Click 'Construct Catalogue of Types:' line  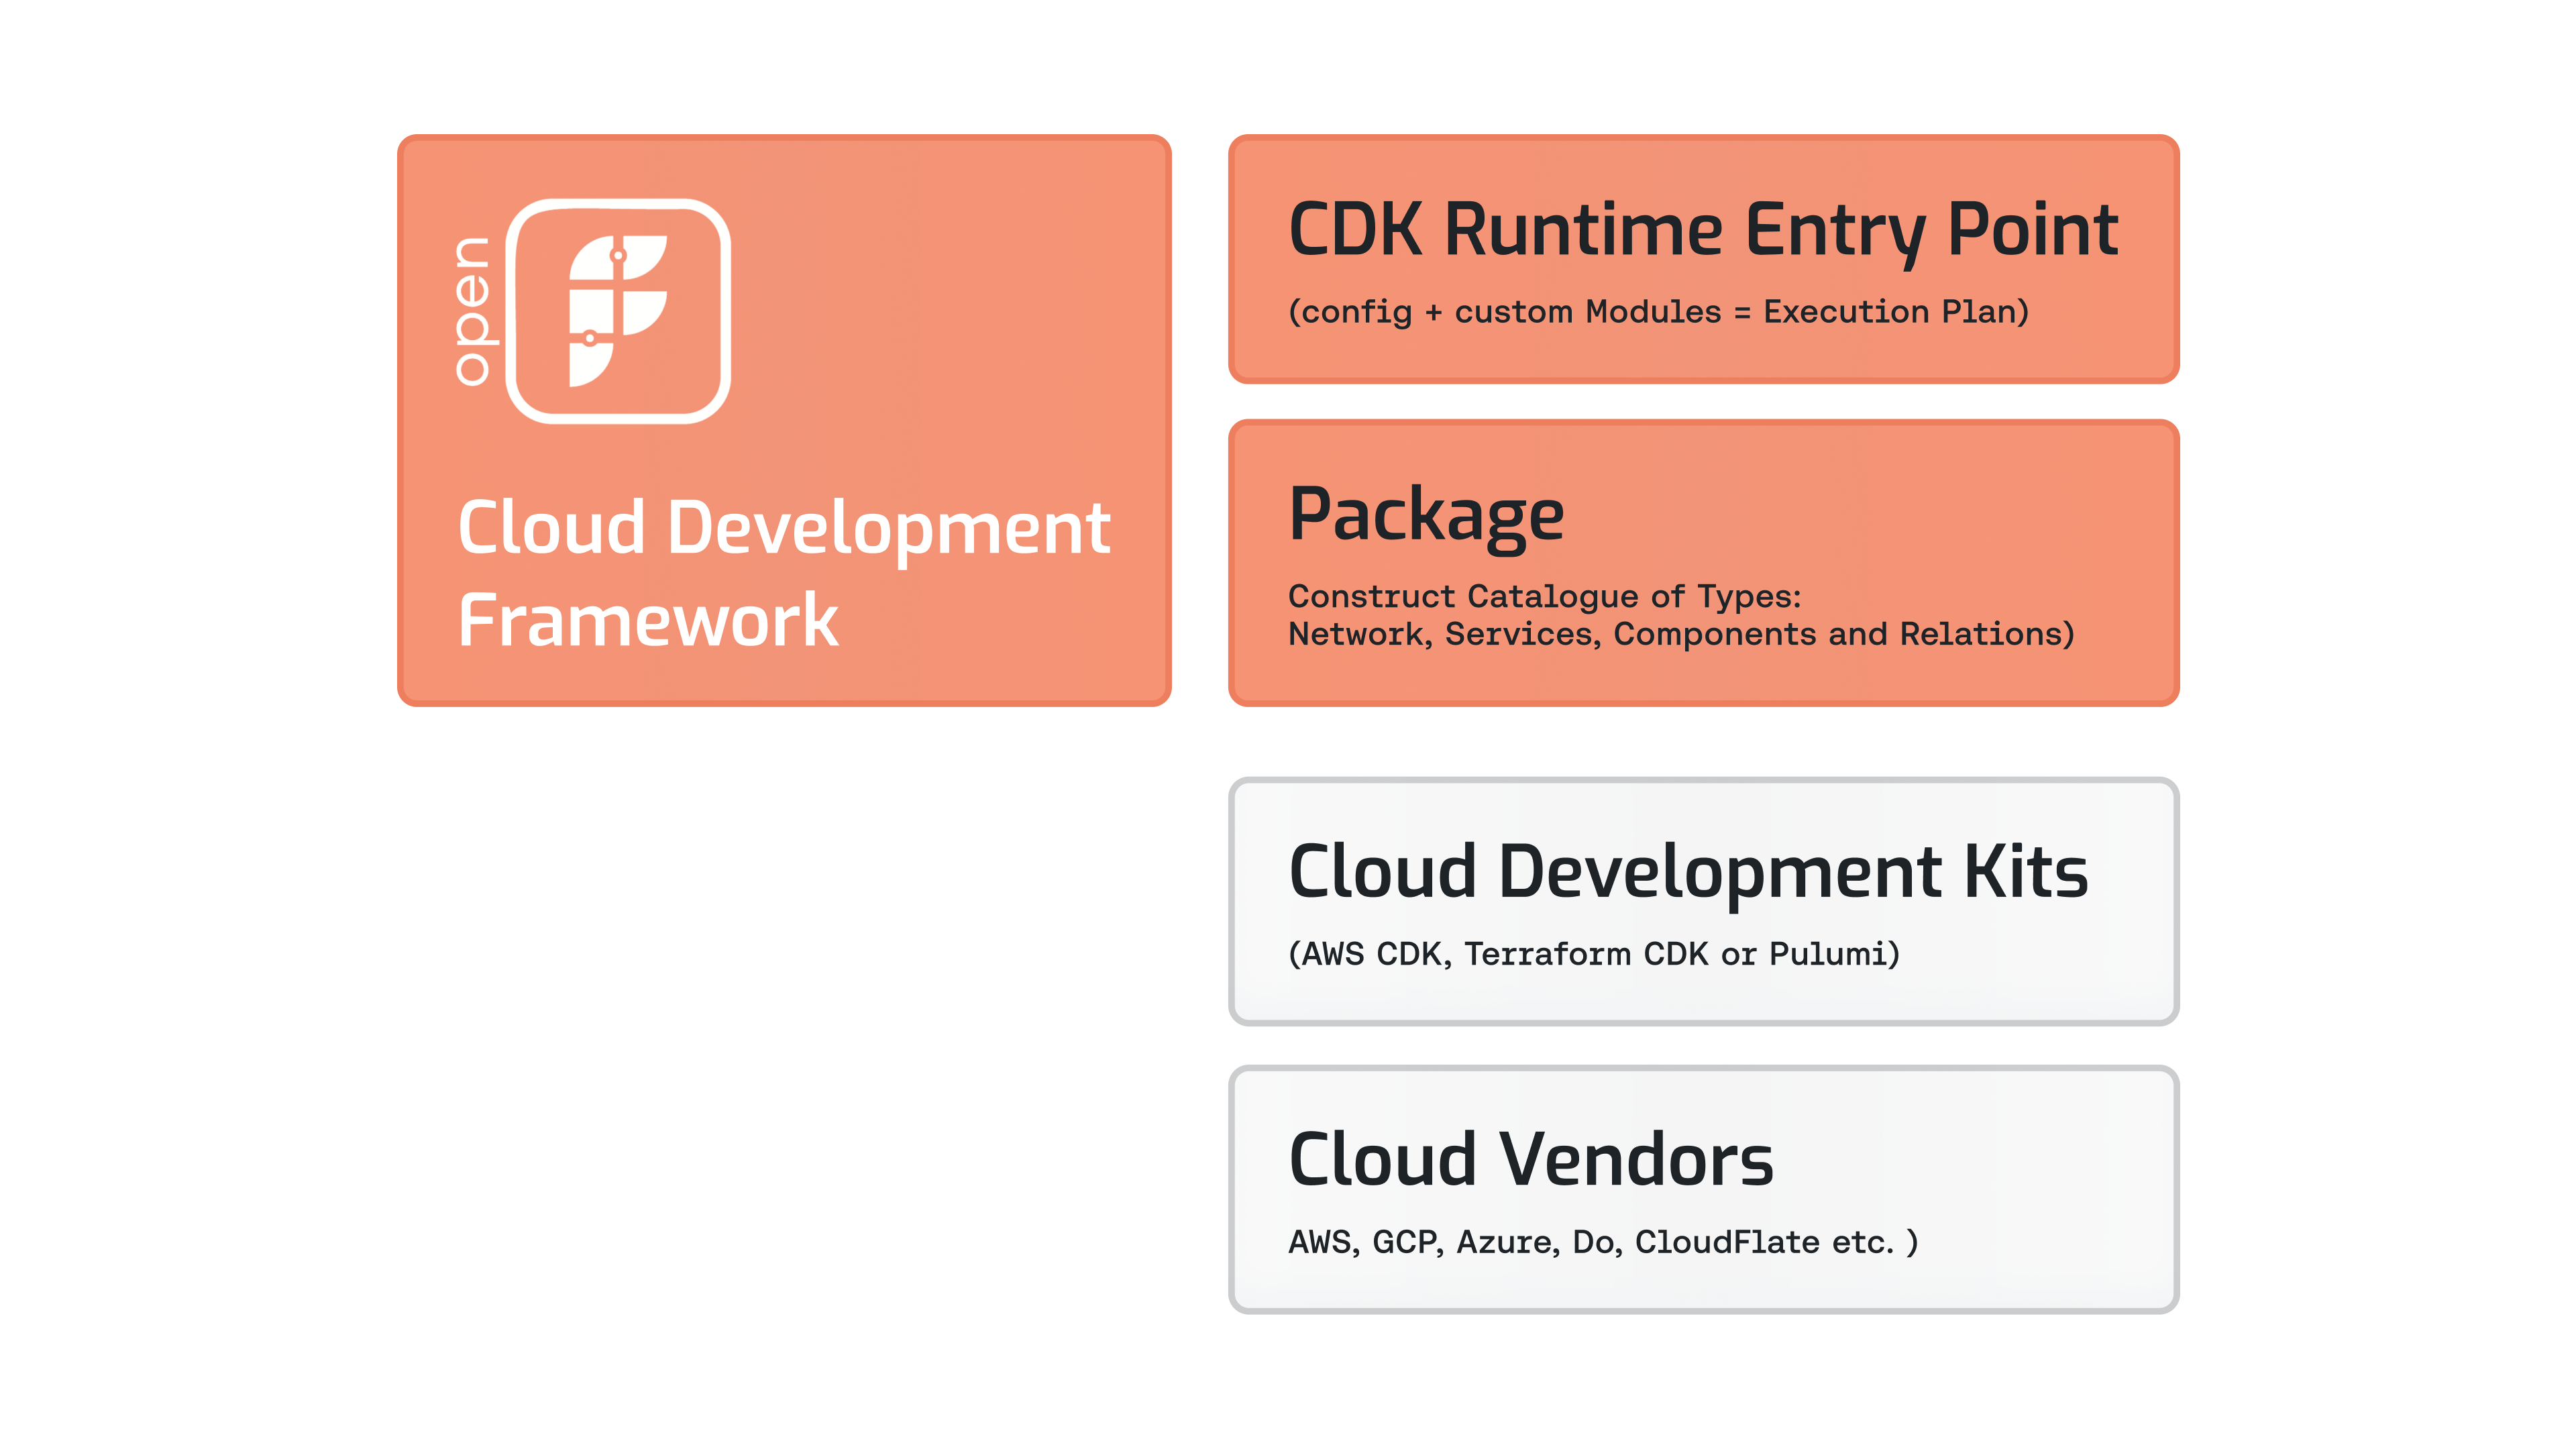1544,596
